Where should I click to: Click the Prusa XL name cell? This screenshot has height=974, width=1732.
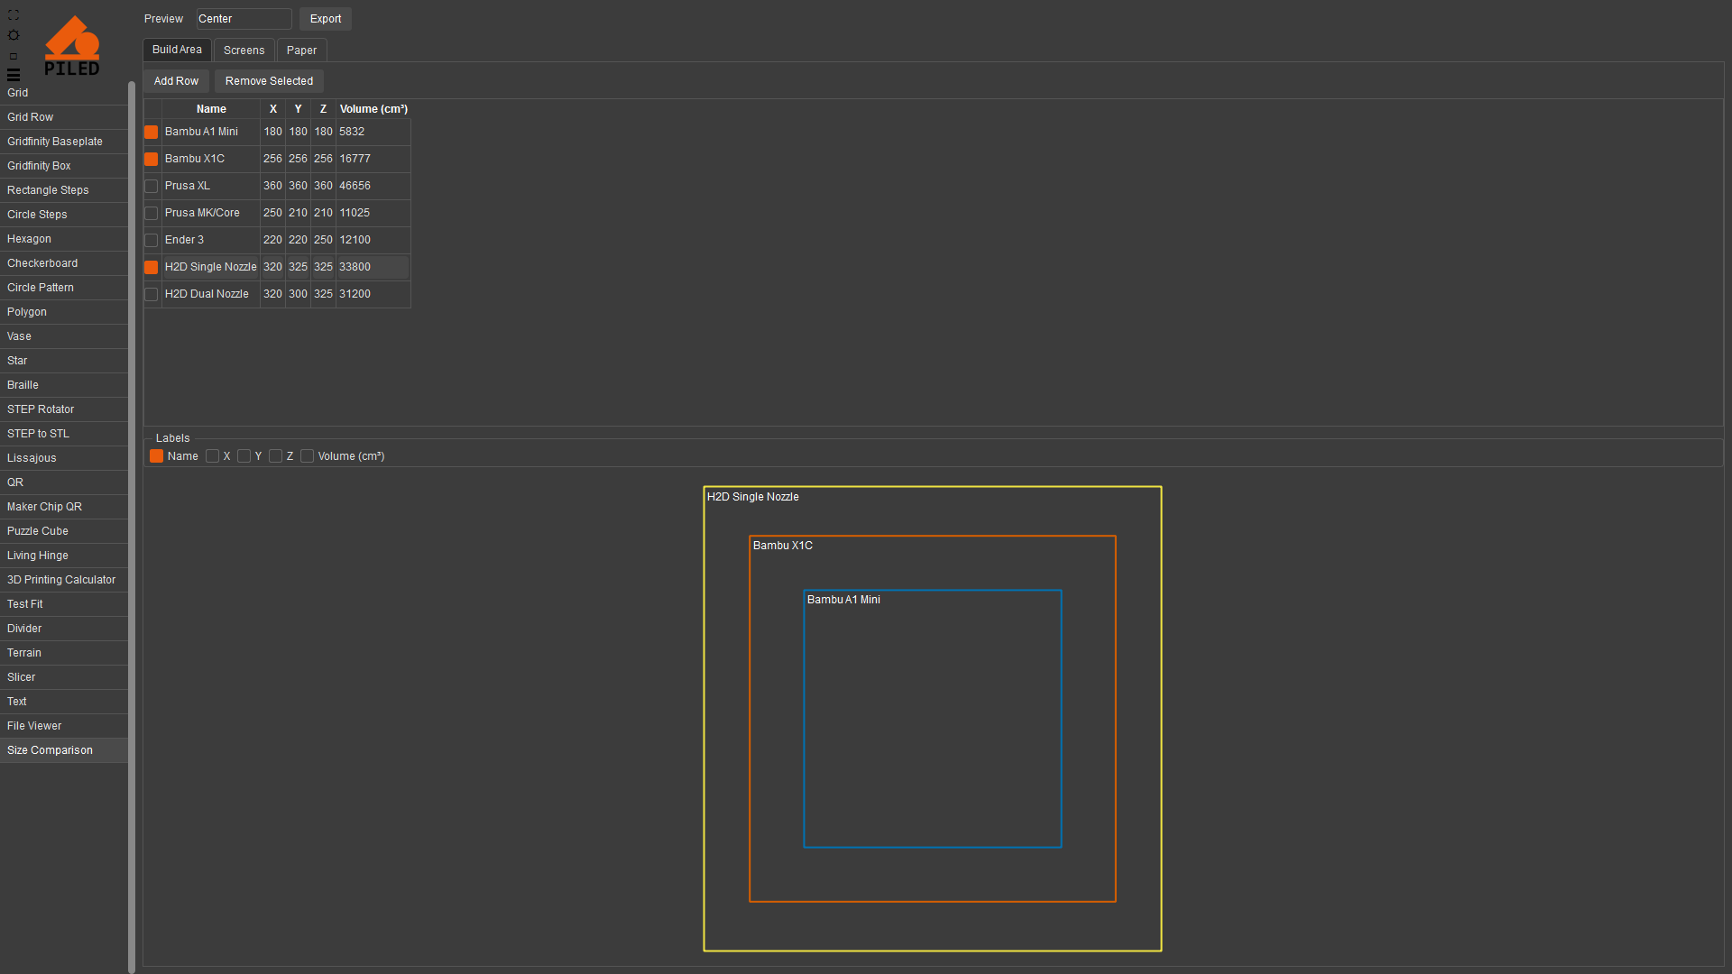pyautogui.click(x=211, y=186)
